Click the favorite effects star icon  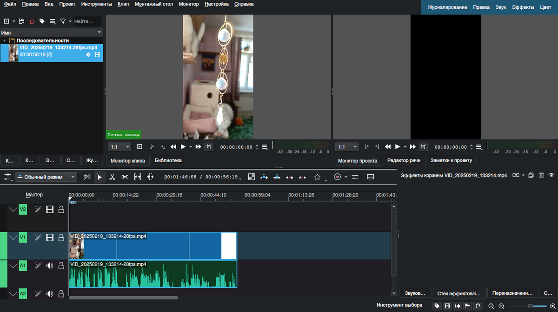pos(317,177)
